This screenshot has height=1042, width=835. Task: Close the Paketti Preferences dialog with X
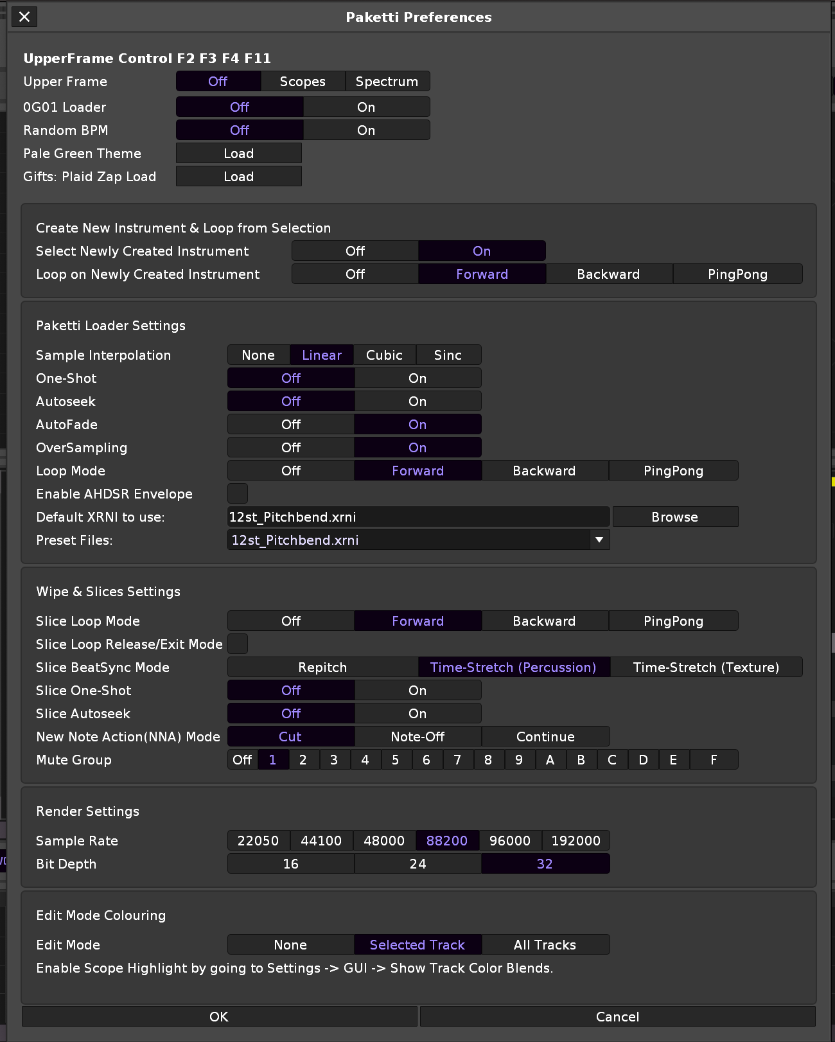24,17
